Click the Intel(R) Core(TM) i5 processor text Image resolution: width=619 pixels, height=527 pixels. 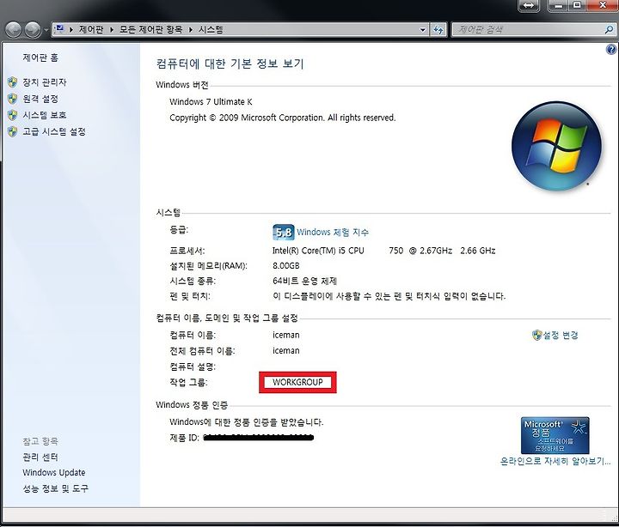383,251
